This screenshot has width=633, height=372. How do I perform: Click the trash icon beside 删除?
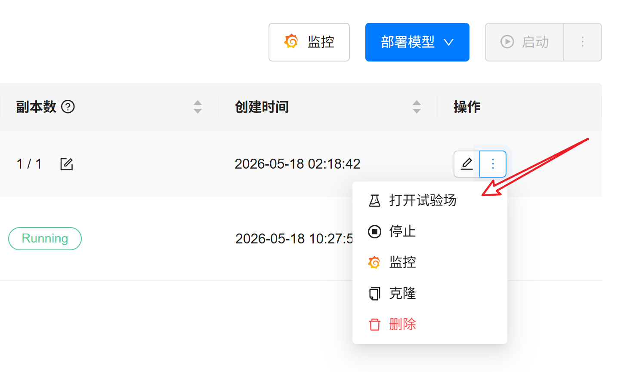pyautogui.click(x=375, y=324)
